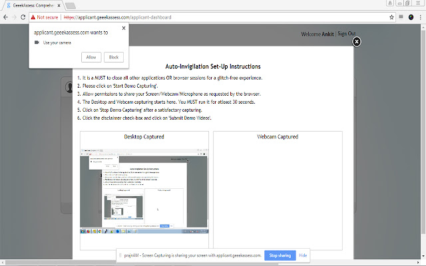Close the Auto-Invigilation instructions modal

357,42
